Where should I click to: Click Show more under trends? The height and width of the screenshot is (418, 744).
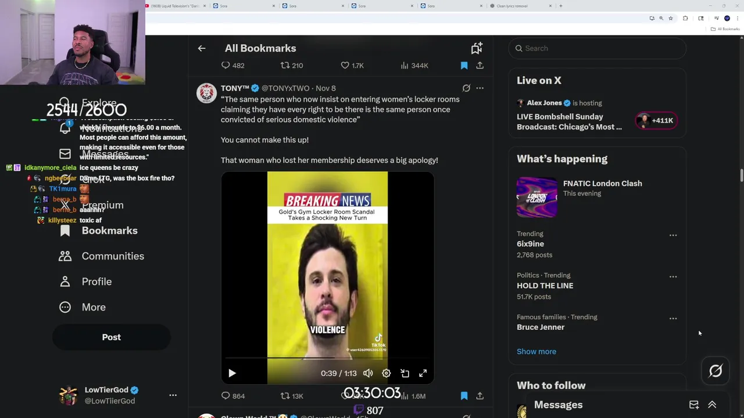536,351
